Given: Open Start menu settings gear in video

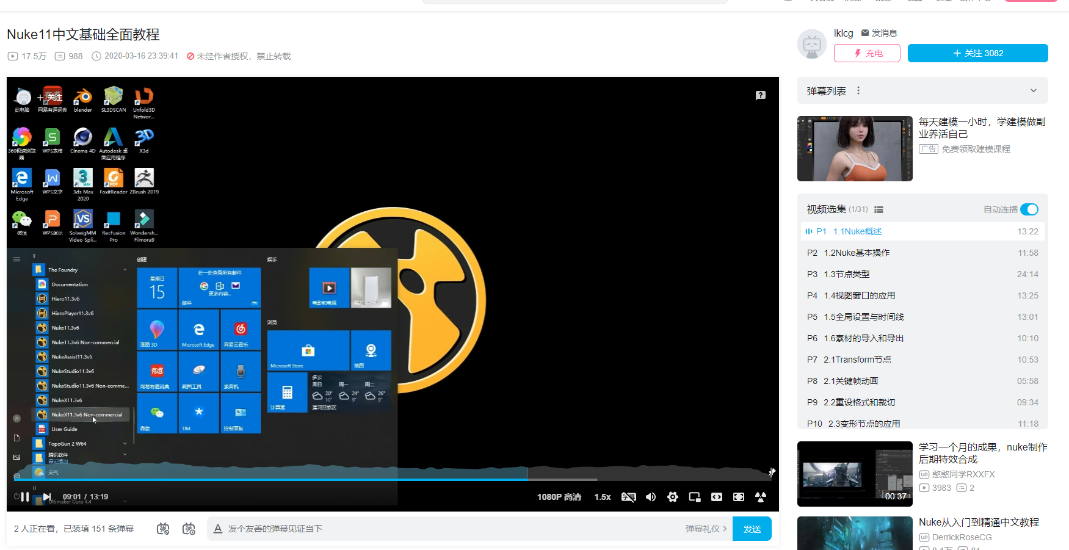Looking at the screenshot, I should pyautogui.click(x=16, y=476).
